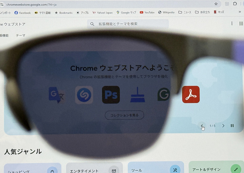Go to next carousel slide
The height and width of the screenshot is (173, 244).
[x=223, y=126]
